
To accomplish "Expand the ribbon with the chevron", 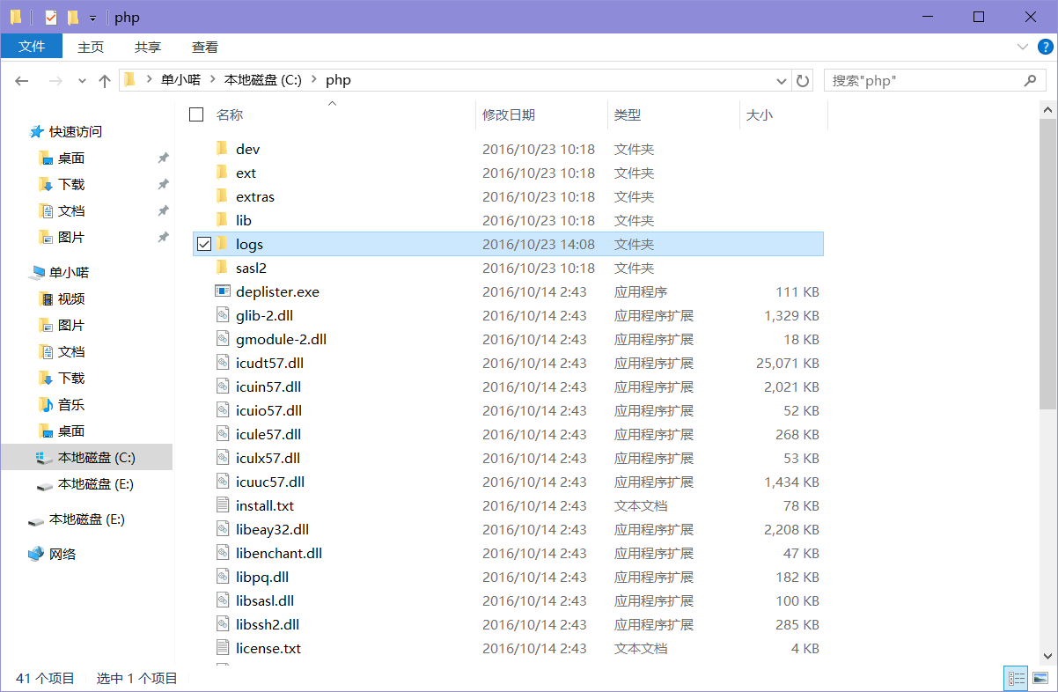I will coord(1022,47).
